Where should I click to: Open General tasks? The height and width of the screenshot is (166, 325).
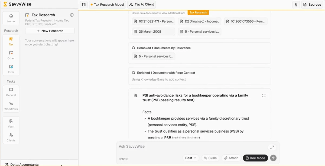[11, 92]
